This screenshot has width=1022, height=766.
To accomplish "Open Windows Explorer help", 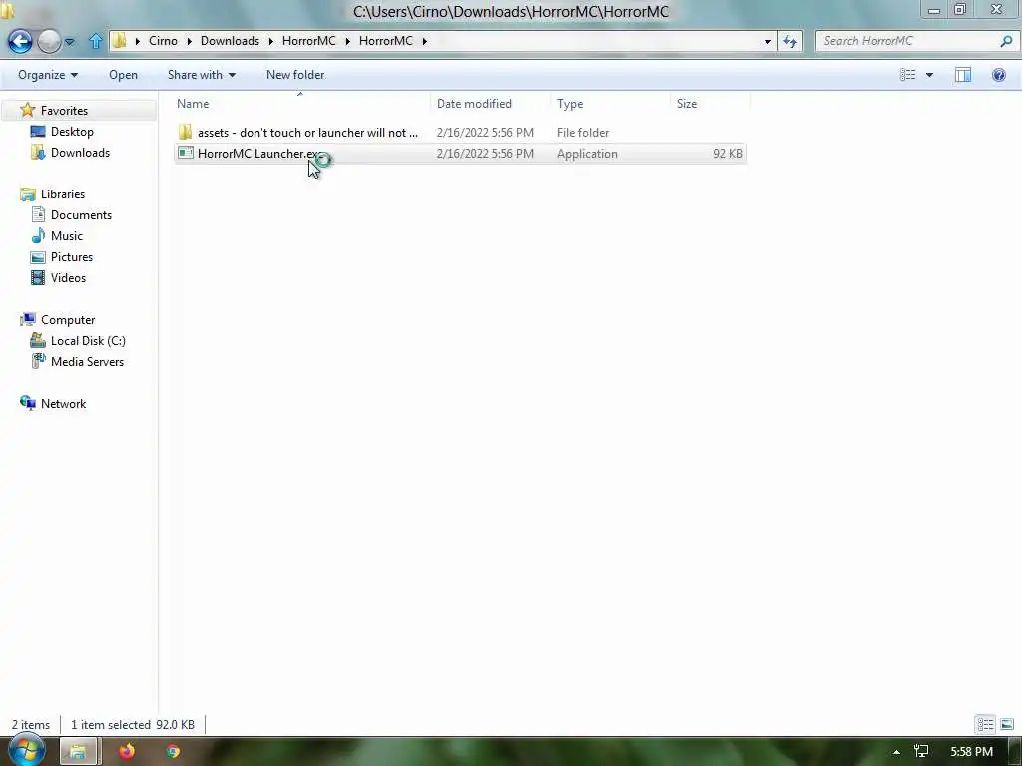I will pyautogui.click(x=998, y=74).
